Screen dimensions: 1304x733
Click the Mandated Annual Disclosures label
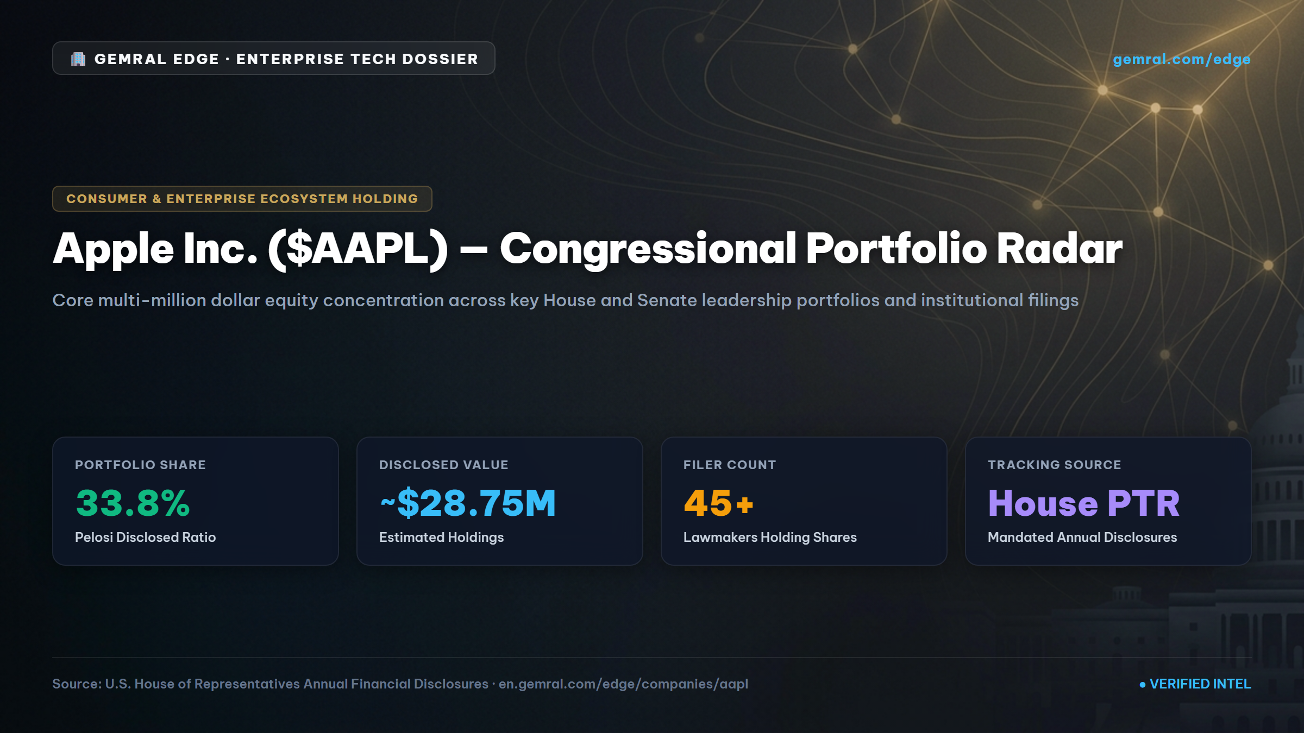click(x=1082, y=537)
